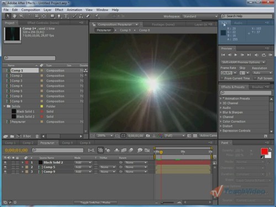Viewport: 276px width, 207px height.
Task: Step to previous frame in Preview
Action: [x=230, y=55]
